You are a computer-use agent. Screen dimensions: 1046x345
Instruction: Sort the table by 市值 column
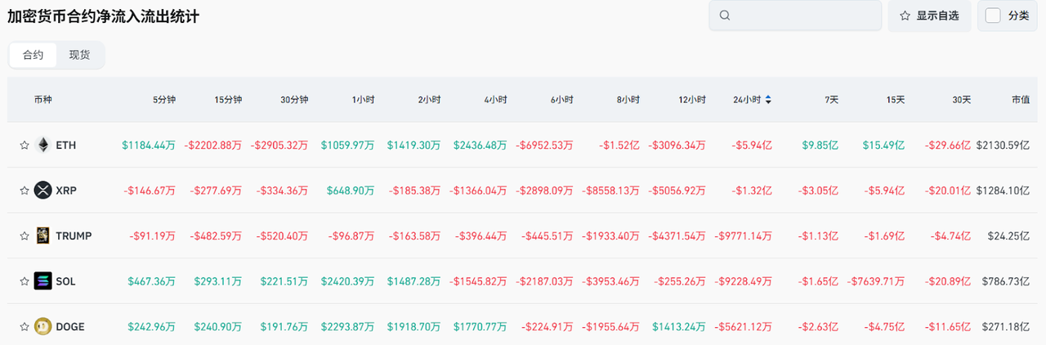tap(1020, 100)
